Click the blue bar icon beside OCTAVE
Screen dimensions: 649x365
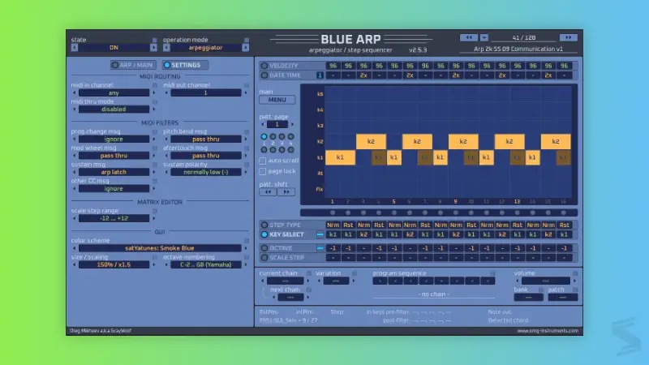[x=320, y=248]
